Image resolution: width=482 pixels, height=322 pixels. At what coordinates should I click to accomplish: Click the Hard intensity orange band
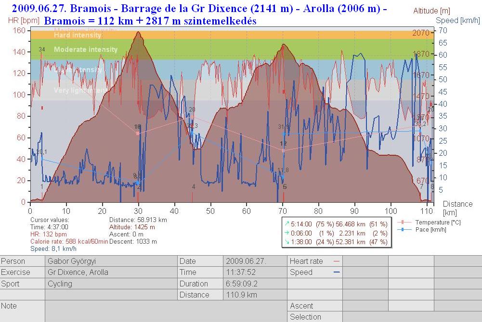[x=231, y=35]
